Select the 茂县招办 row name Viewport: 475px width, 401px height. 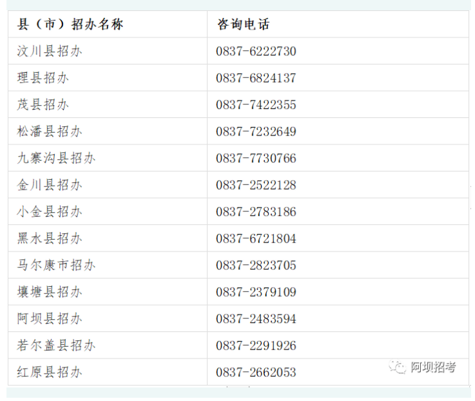[43, 105]
